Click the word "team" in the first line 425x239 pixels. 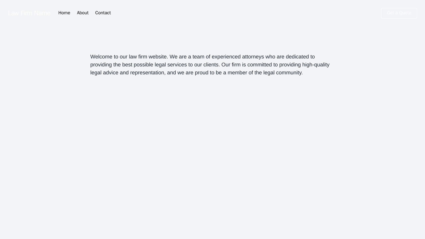tap(198, 57)
